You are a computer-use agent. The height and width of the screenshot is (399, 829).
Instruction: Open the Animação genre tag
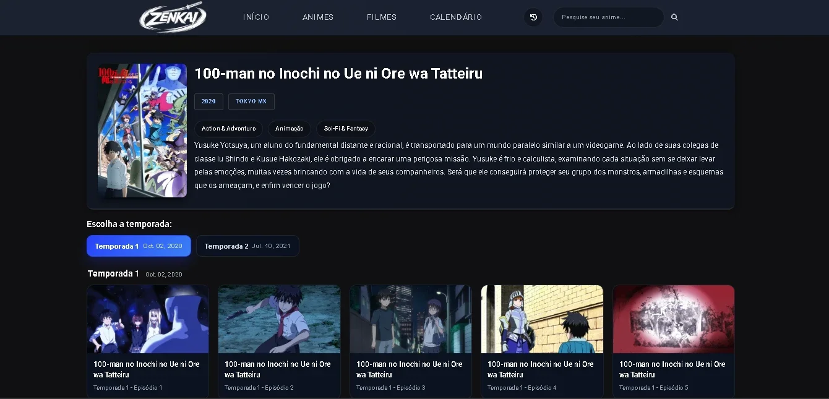pyautogui.click(x=289, y=129)
